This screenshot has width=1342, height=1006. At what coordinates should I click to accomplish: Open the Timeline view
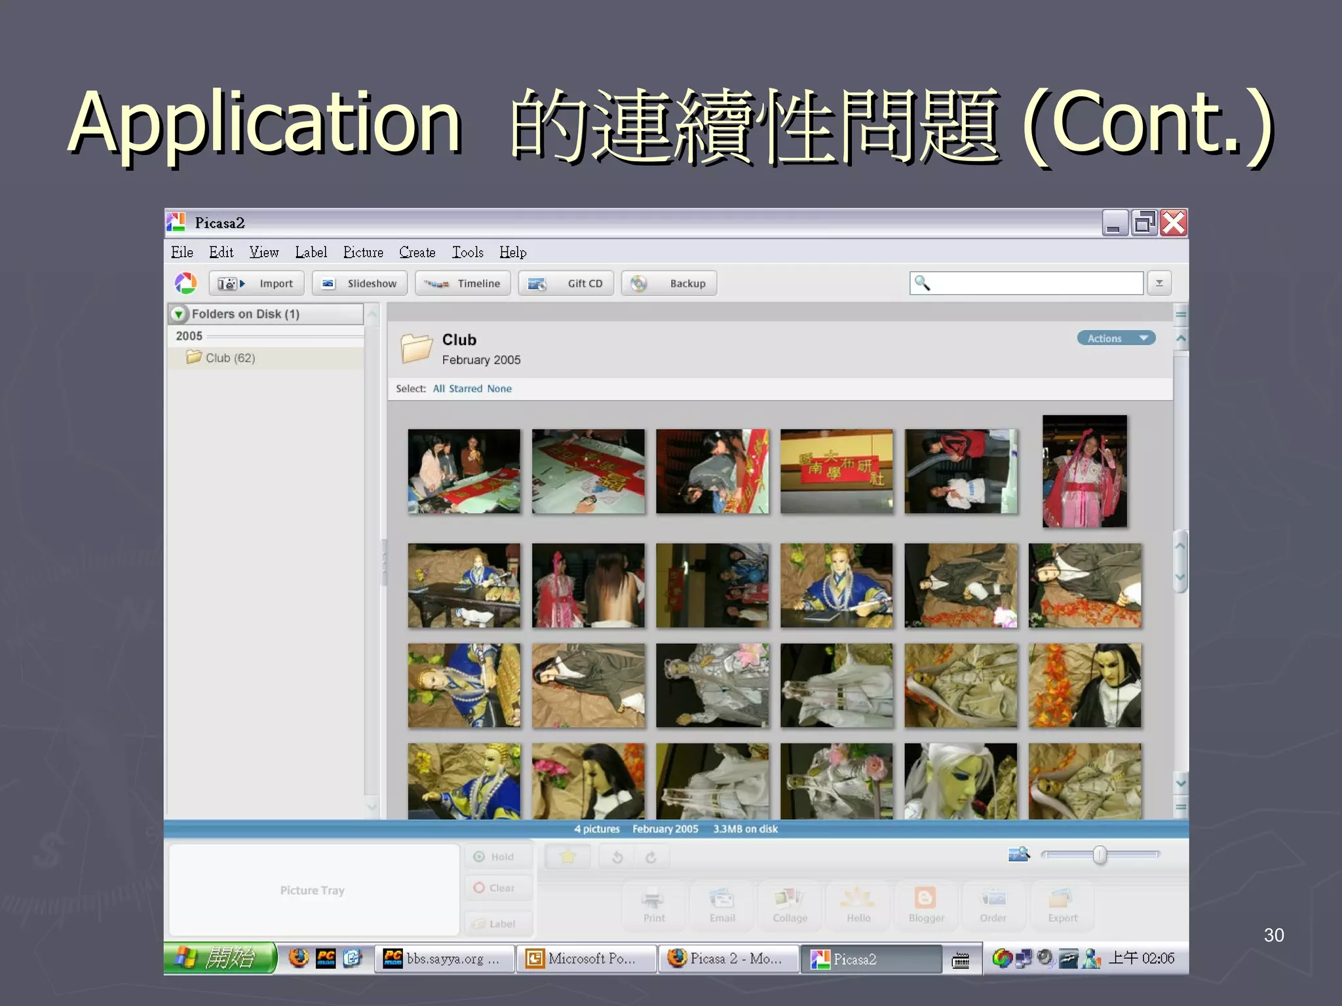(463, 283)
